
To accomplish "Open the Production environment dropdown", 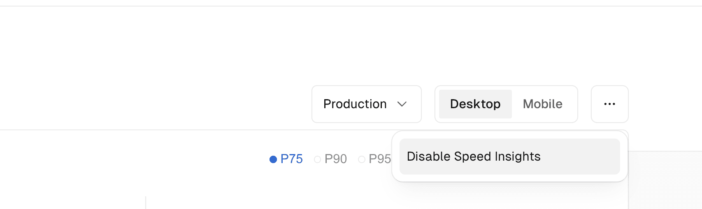I will [x=366, y=104].
